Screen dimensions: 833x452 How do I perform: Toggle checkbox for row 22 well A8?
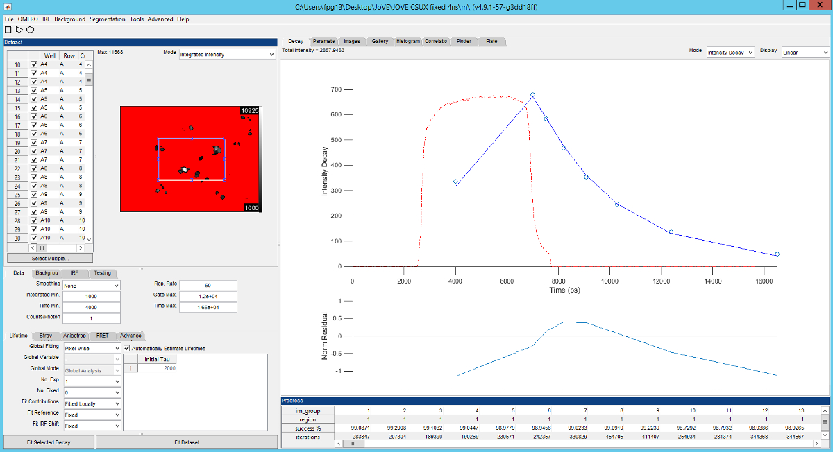[34, 168]
